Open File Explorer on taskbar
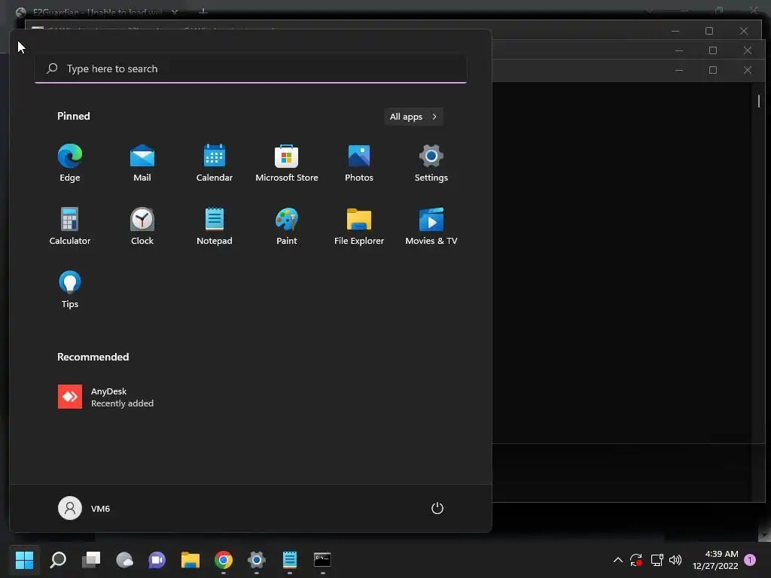The height and width of the screenshot is (578, 771). click(190, 560)
